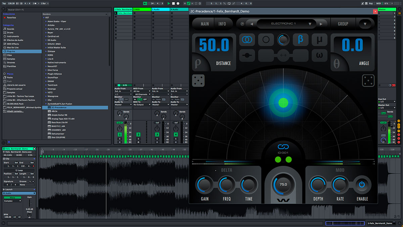The image size is (403, 227).
Task: Click the Set button next to Start
Action: (16, 163)
